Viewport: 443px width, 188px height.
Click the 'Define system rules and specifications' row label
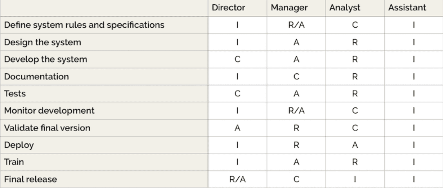click(84, 25)
